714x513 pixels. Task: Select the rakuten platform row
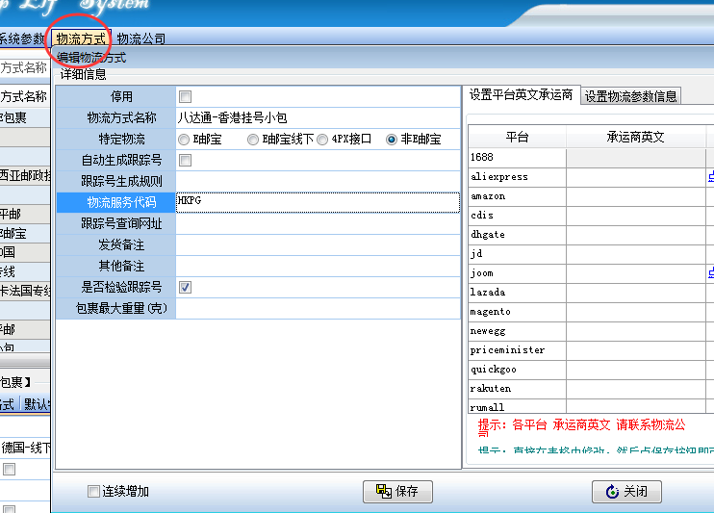pos(518,389)
